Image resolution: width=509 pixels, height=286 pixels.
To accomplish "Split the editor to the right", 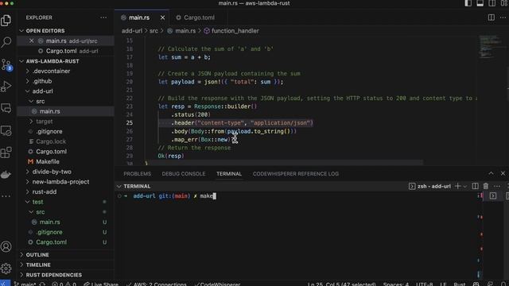I will coord(492,17).
